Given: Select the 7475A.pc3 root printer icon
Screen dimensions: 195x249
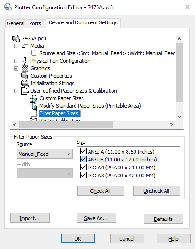Looking at the screenshot, I should click(x=16, y=38).
